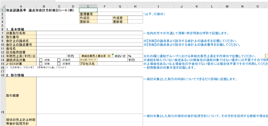Screen dimensions: 268x126
Task: Select column J header
Action: pos(182,6)
